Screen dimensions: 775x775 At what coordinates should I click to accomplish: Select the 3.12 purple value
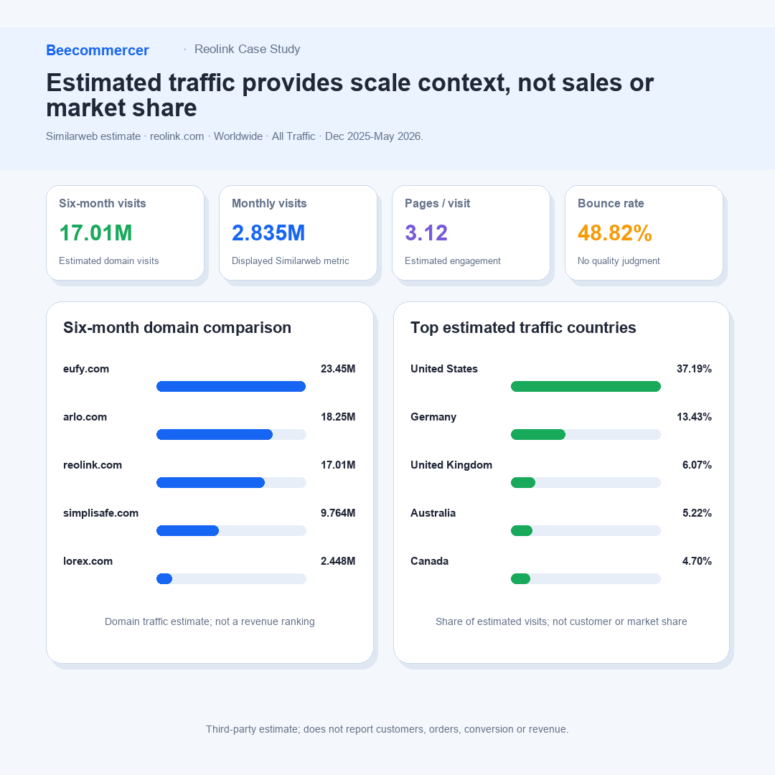(426, 232)
